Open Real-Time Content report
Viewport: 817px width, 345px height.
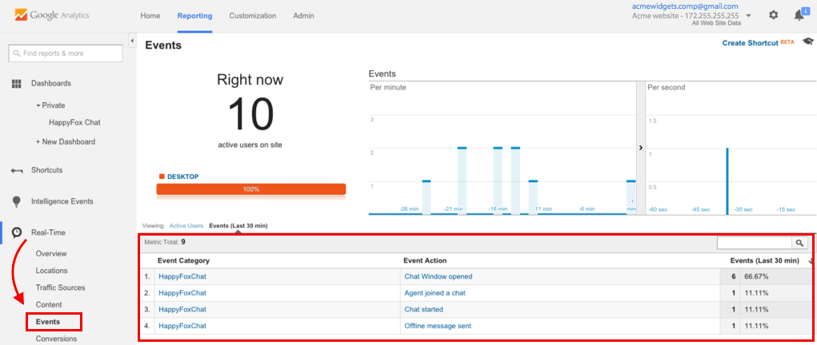(x=49, y=305)
